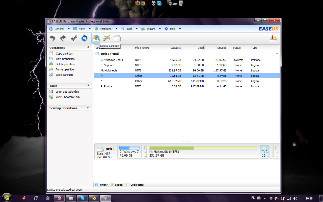Select the P: Photos partition row

pyautogui.click(x=186, y=86)
